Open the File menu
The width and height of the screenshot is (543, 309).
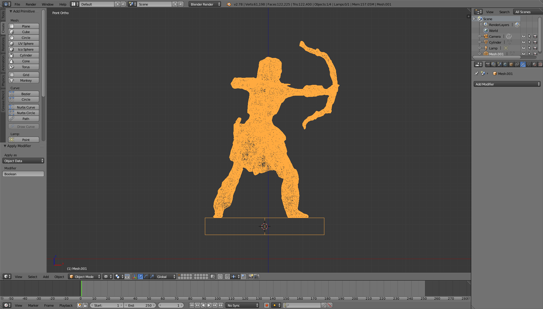coord(17,4)
